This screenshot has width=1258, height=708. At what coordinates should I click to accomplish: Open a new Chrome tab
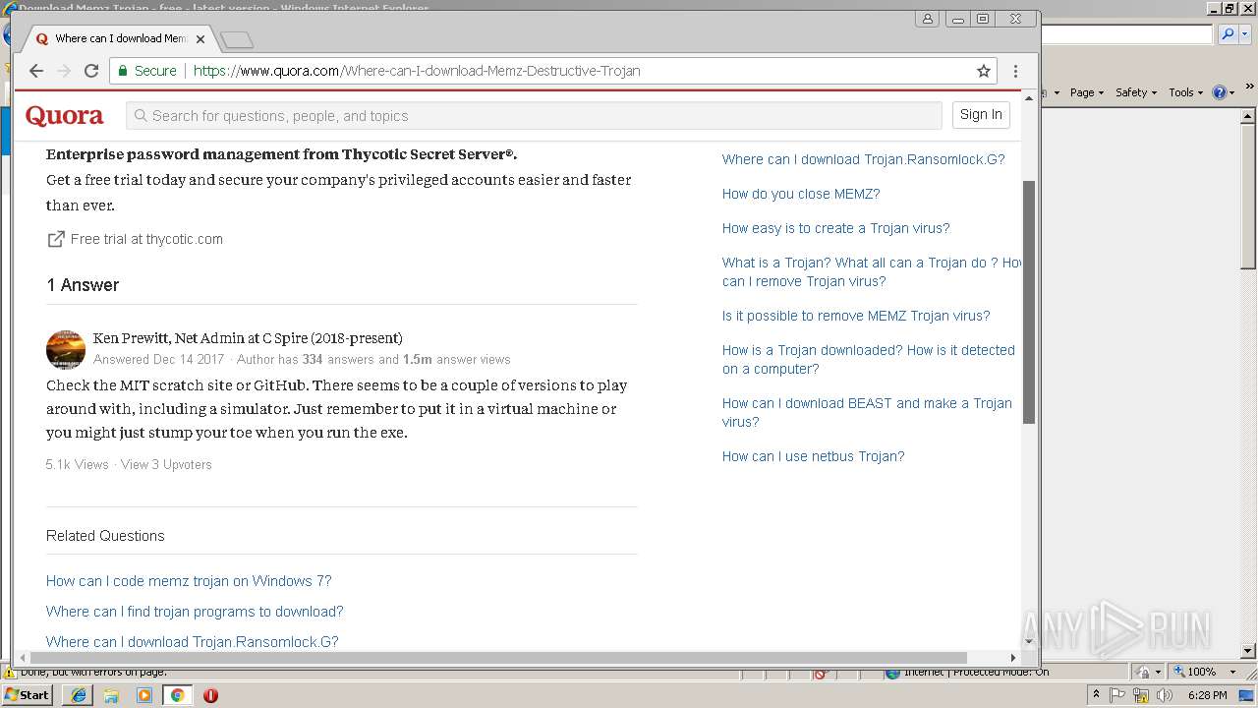coord(237,39)
